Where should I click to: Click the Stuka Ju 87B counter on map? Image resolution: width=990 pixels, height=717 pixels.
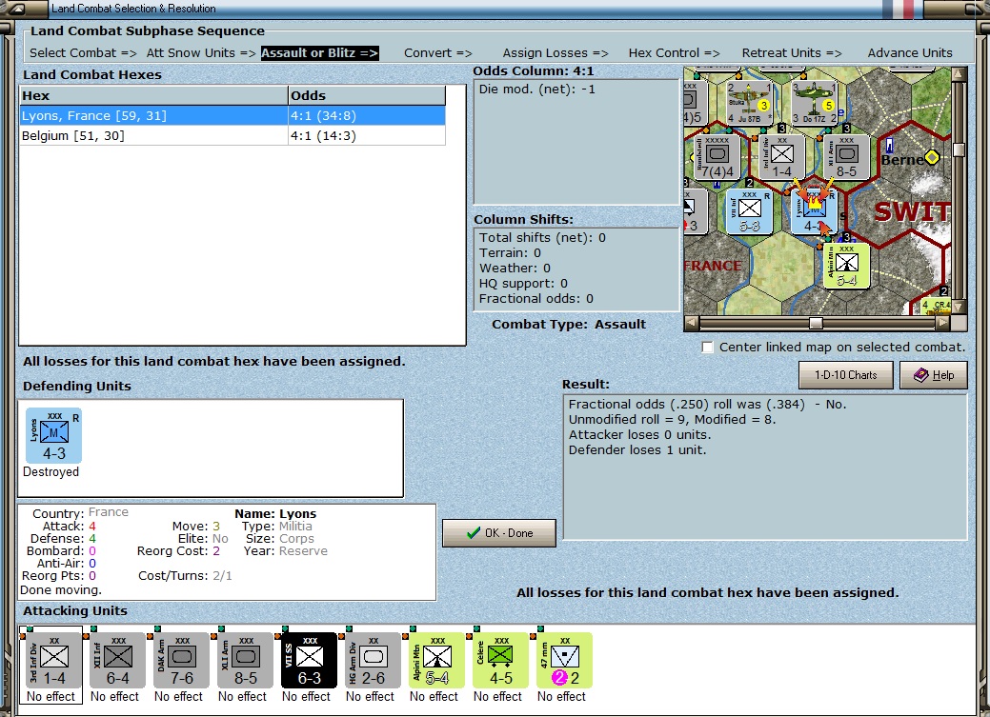coord(749,102)
